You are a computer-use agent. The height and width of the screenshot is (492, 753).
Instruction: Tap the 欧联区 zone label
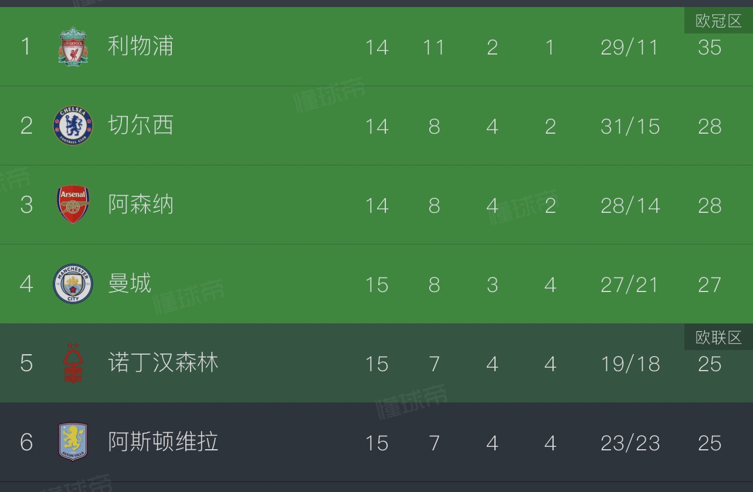pos(718,337)
